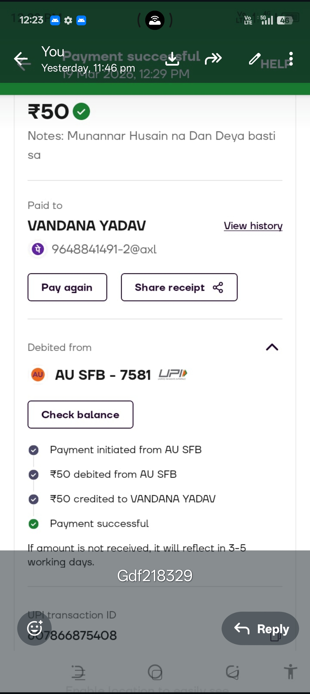Tap the PhonePe icon beside UPI ID
This screenshot has width=310, height=694.
tap(38, 249)
